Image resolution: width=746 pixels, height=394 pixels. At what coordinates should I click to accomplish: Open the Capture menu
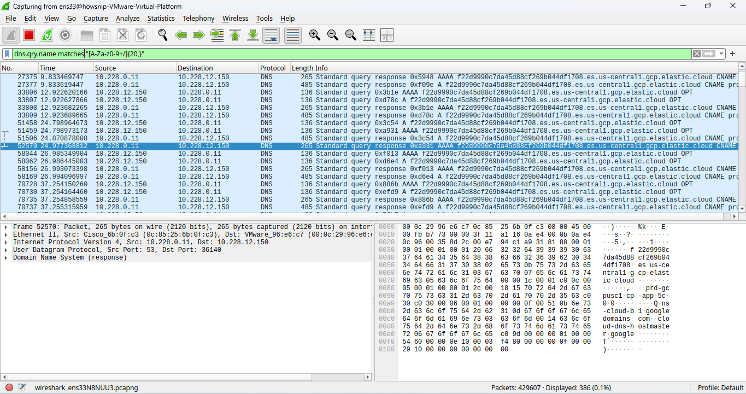click(96, 18)
